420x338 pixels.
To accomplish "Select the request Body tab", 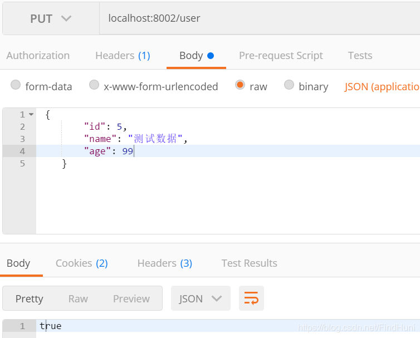I will coord(196,56).
